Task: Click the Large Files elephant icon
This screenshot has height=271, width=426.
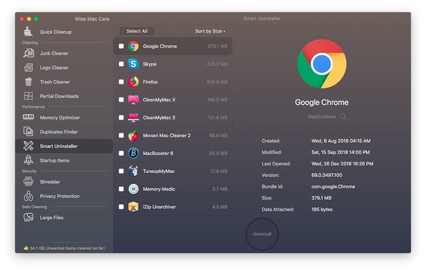Action: [29, 217]
